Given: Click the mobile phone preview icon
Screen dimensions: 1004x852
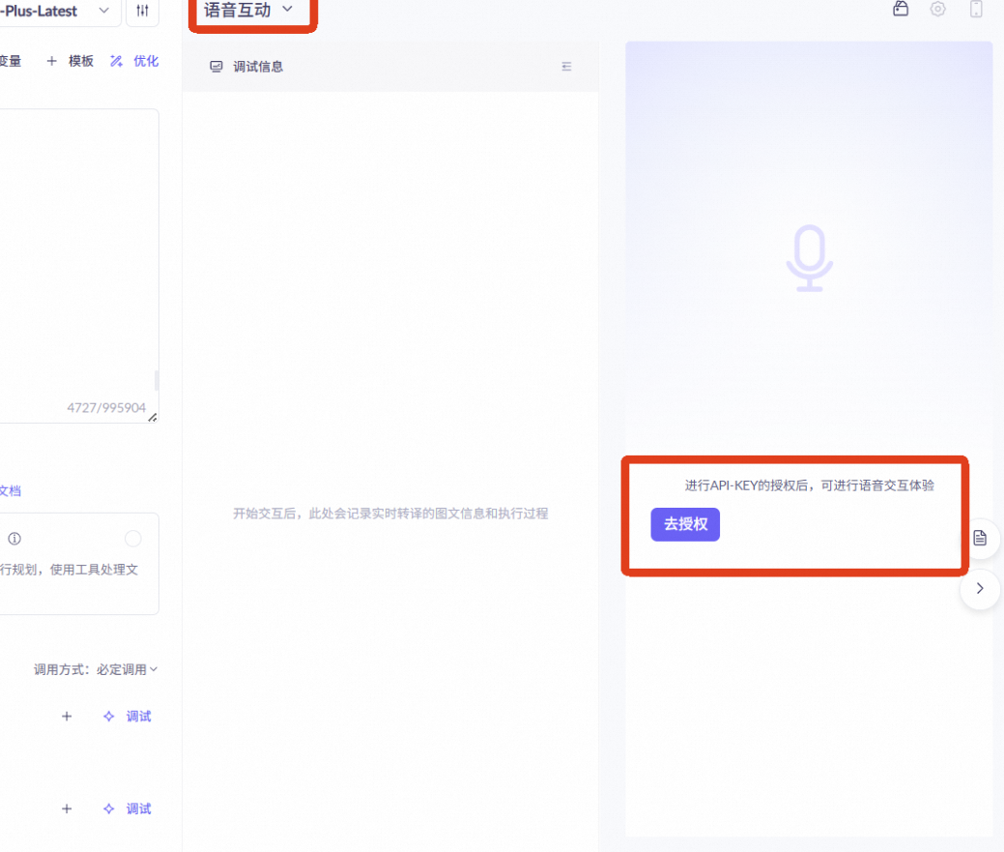Looking at the screenshot, I should point(976,9).
